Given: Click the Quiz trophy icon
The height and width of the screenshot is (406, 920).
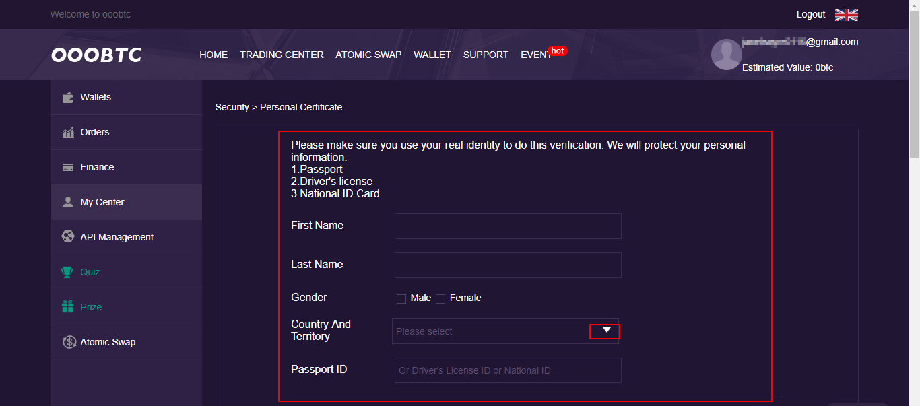Looking at the screenshot, I should [67, 272].
